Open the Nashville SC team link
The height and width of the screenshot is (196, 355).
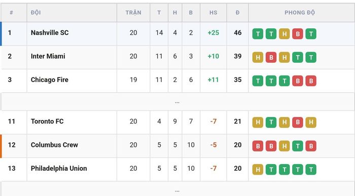(50, 33)
